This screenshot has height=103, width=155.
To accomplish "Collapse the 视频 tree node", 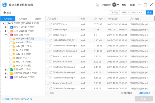I will pyautogui.click(x=6, y=35).
